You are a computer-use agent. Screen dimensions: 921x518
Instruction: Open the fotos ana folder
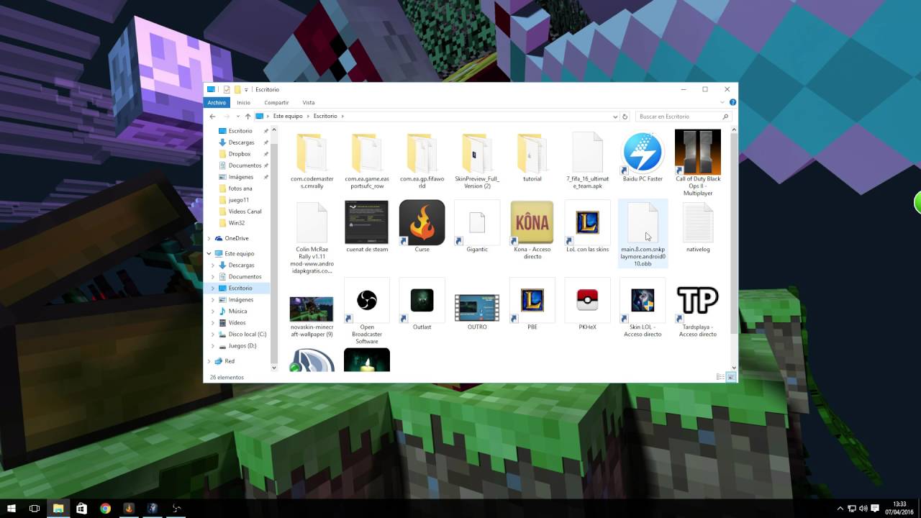coord(240,188)
